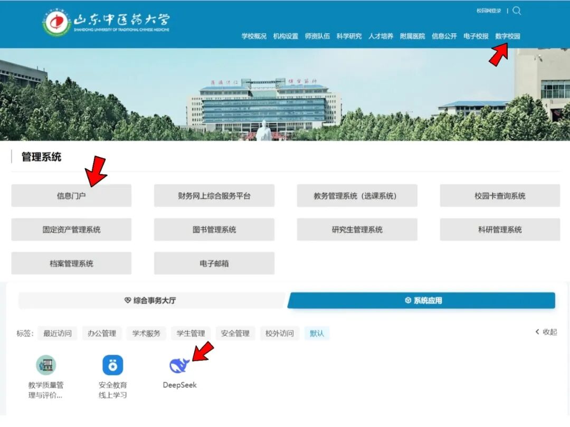Open 教务管理系统（选课系统）
This screenshot has width=570, height=427.
[357, 196]
